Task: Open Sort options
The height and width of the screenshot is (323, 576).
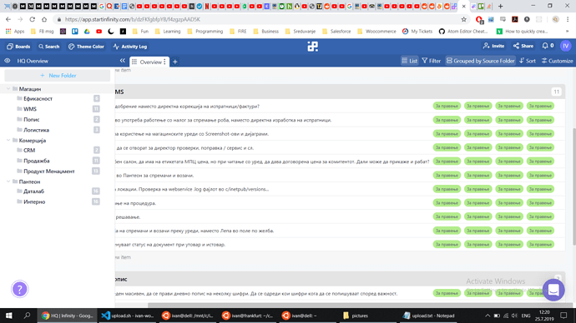Action: [x=528, y=61]
